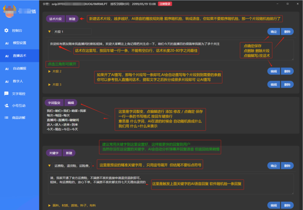The height and width of the screenshot is (210, 303).
Task: Click 删除 for 片段 2
Action: [287, 71]
